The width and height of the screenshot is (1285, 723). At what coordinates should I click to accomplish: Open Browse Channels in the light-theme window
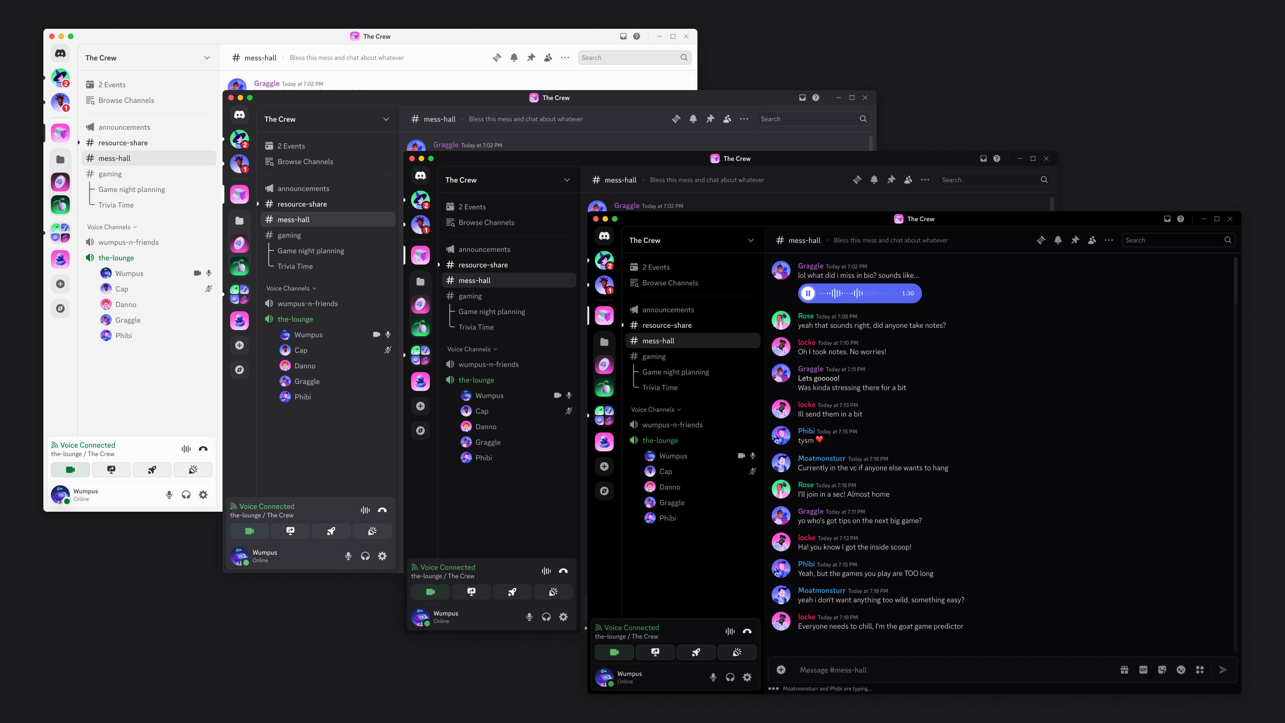(x=126, y=100)
